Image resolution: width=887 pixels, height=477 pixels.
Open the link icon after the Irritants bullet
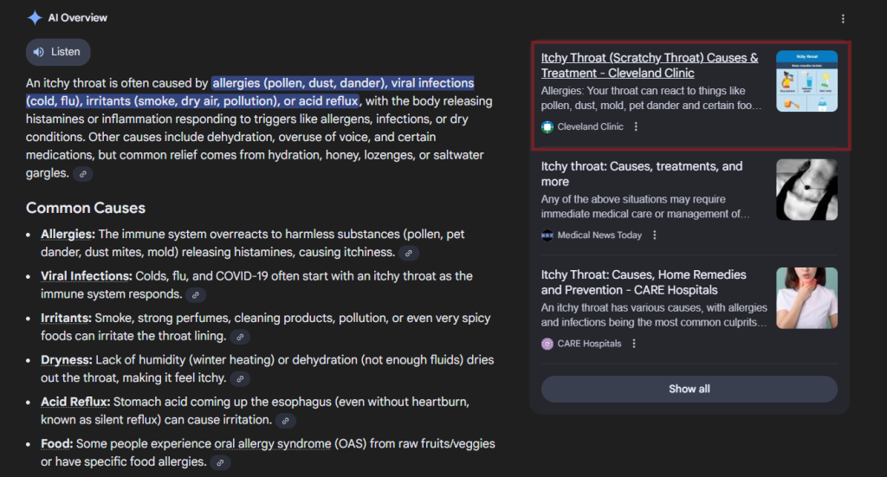tap(240, 337)
